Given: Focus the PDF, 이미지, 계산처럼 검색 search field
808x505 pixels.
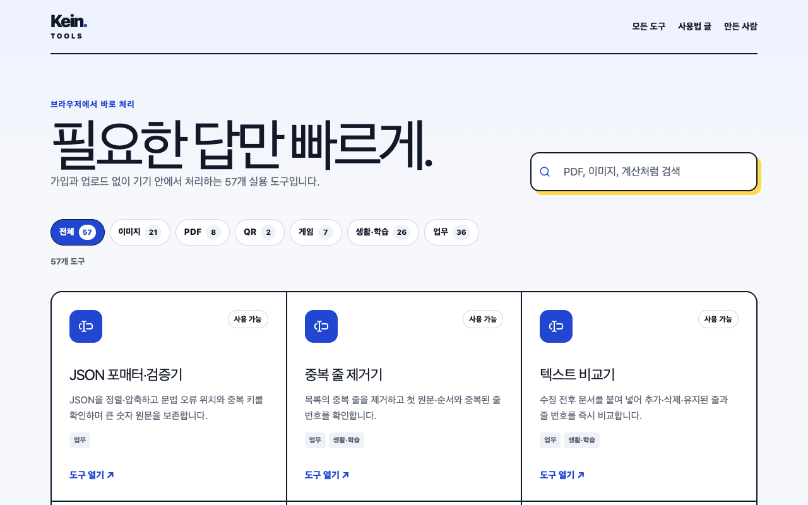Looking at the screenshot, I should (644, 172).
